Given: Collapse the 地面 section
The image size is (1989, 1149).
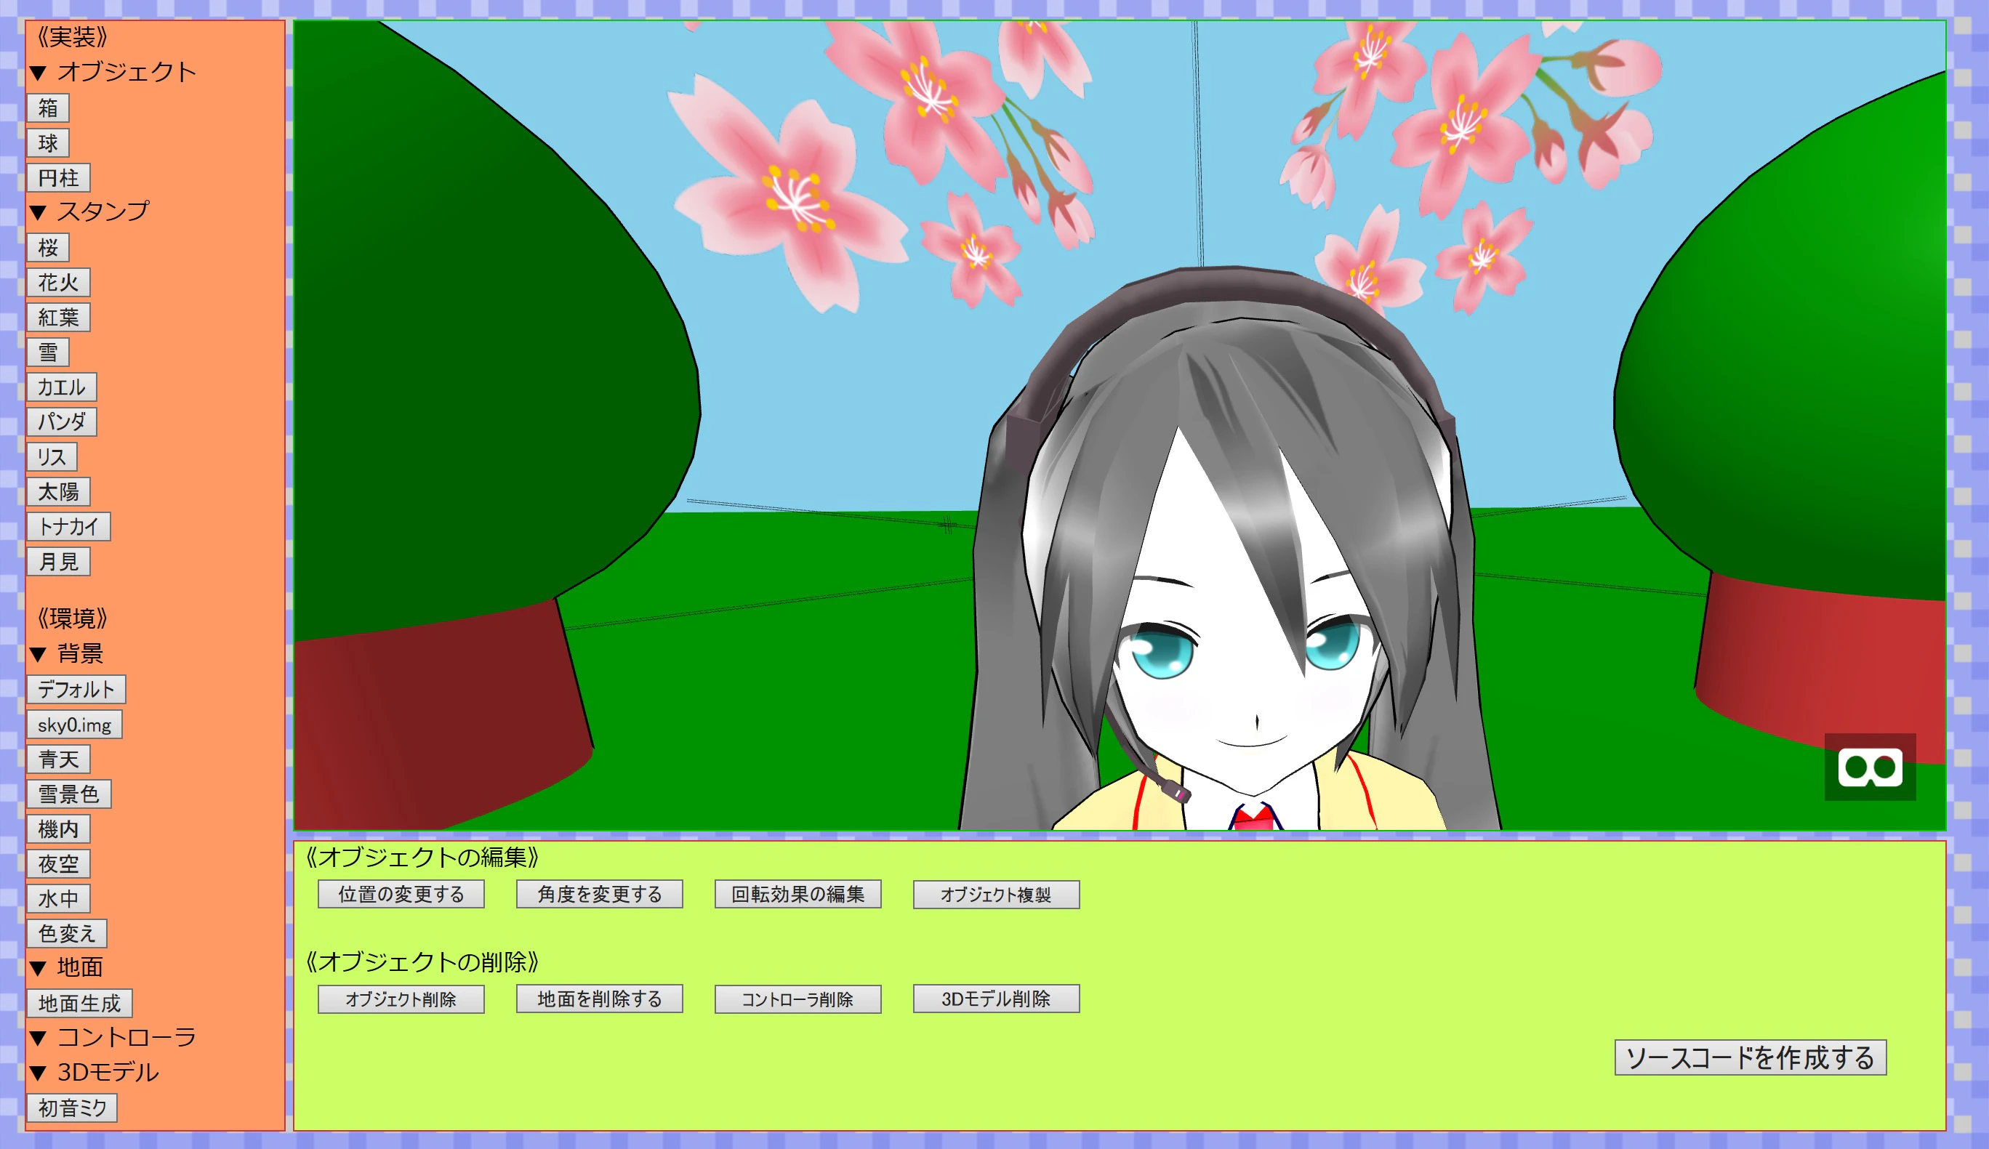Looking at the screenshot, I should pos(66,967).
